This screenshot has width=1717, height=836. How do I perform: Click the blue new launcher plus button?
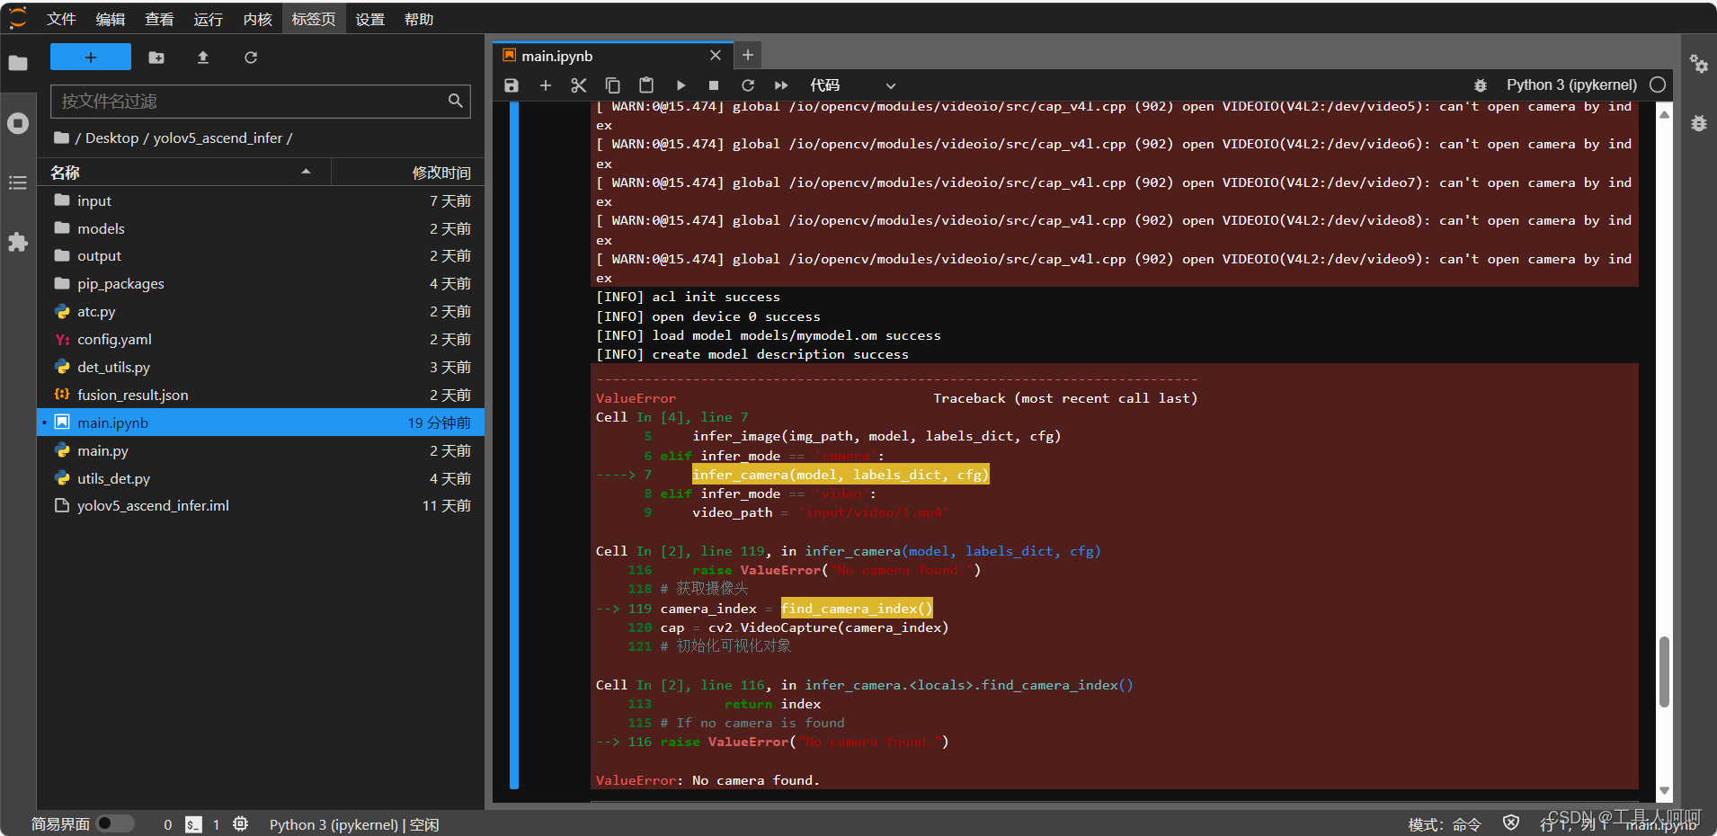click(91, 58)
